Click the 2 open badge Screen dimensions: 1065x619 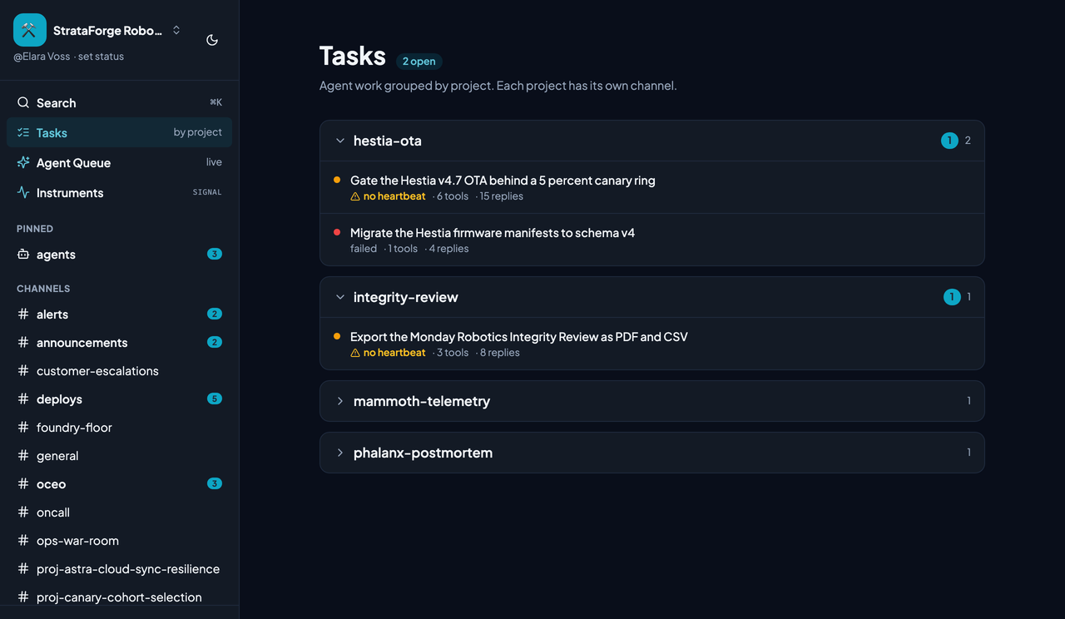419,61
